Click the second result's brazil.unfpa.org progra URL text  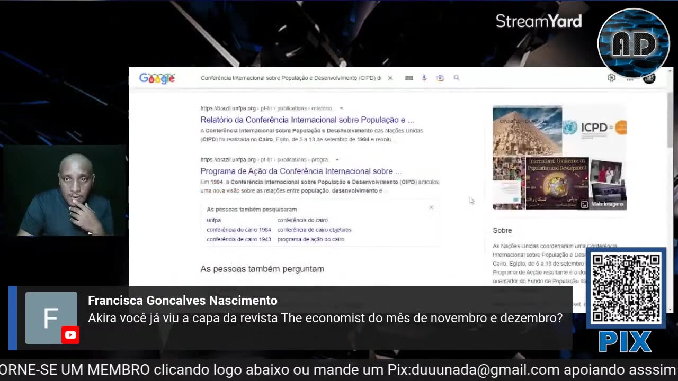[x=264, y=160]
